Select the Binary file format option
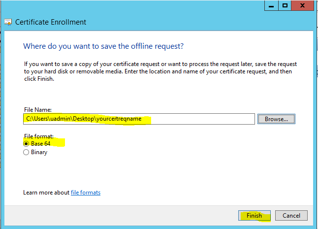The height and width of the screenshot is (229, 318). click(26, 152)
